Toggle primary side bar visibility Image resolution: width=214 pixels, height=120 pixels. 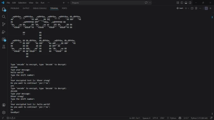pos(182,3)
